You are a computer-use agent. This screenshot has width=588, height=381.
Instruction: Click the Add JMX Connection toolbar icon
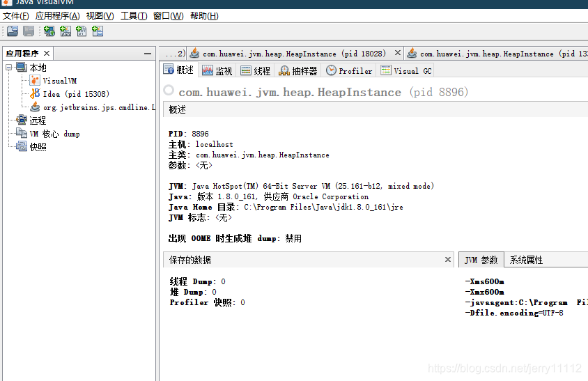point(65,31)
